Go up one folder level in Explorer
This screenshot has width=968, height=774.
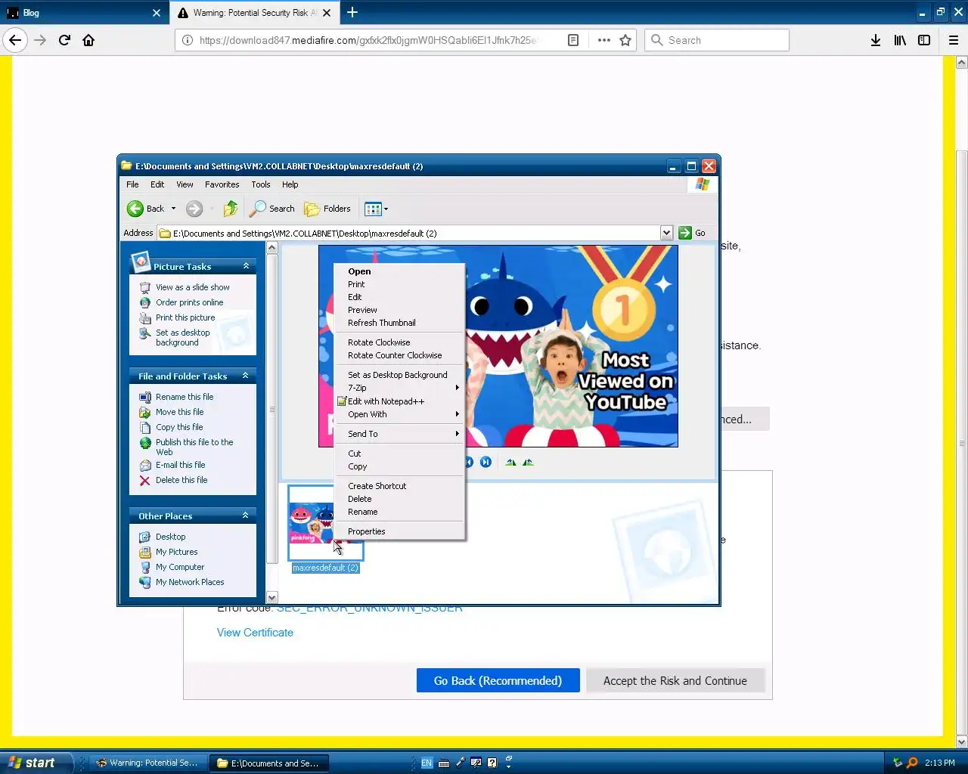click(231, 209)
